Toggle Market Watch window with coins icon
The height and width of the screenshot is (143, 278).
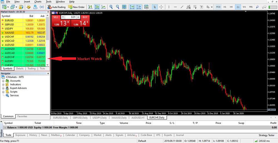click(x=21, y=7)
